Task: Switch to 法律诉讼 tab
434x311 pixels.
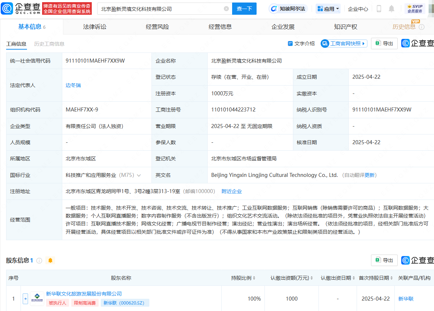Action: point(95,27)
